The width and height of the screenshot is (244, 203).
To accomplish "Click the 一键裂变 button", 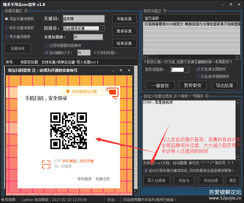I will click(x=160, y=86).
